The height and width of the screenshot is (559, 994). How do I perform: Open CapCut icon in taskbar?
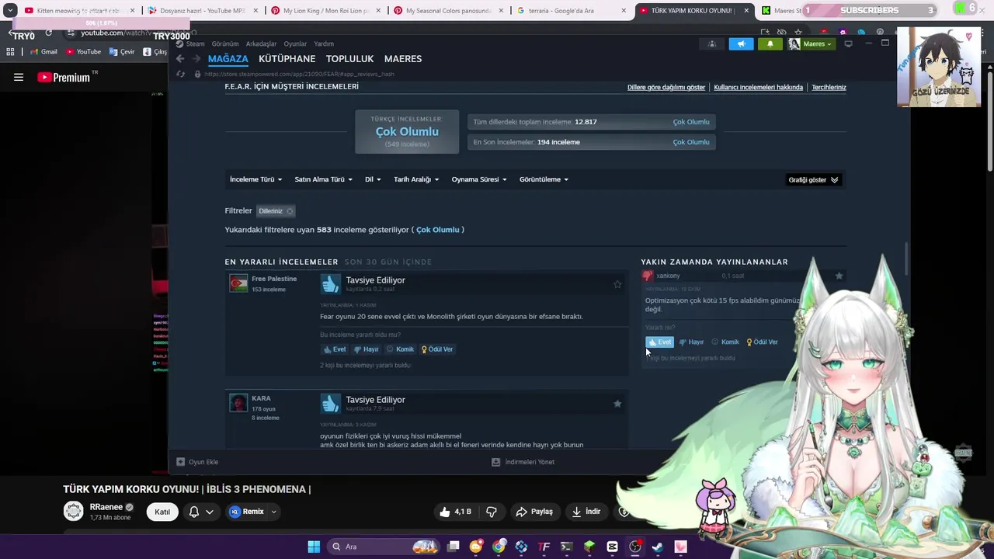tap(612, 547)
